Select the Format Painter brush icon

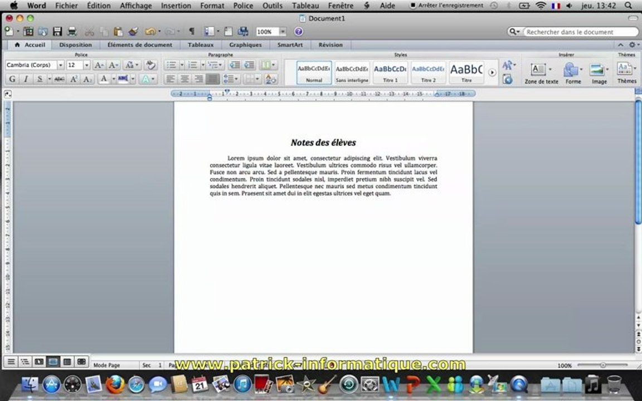[133, 32]
